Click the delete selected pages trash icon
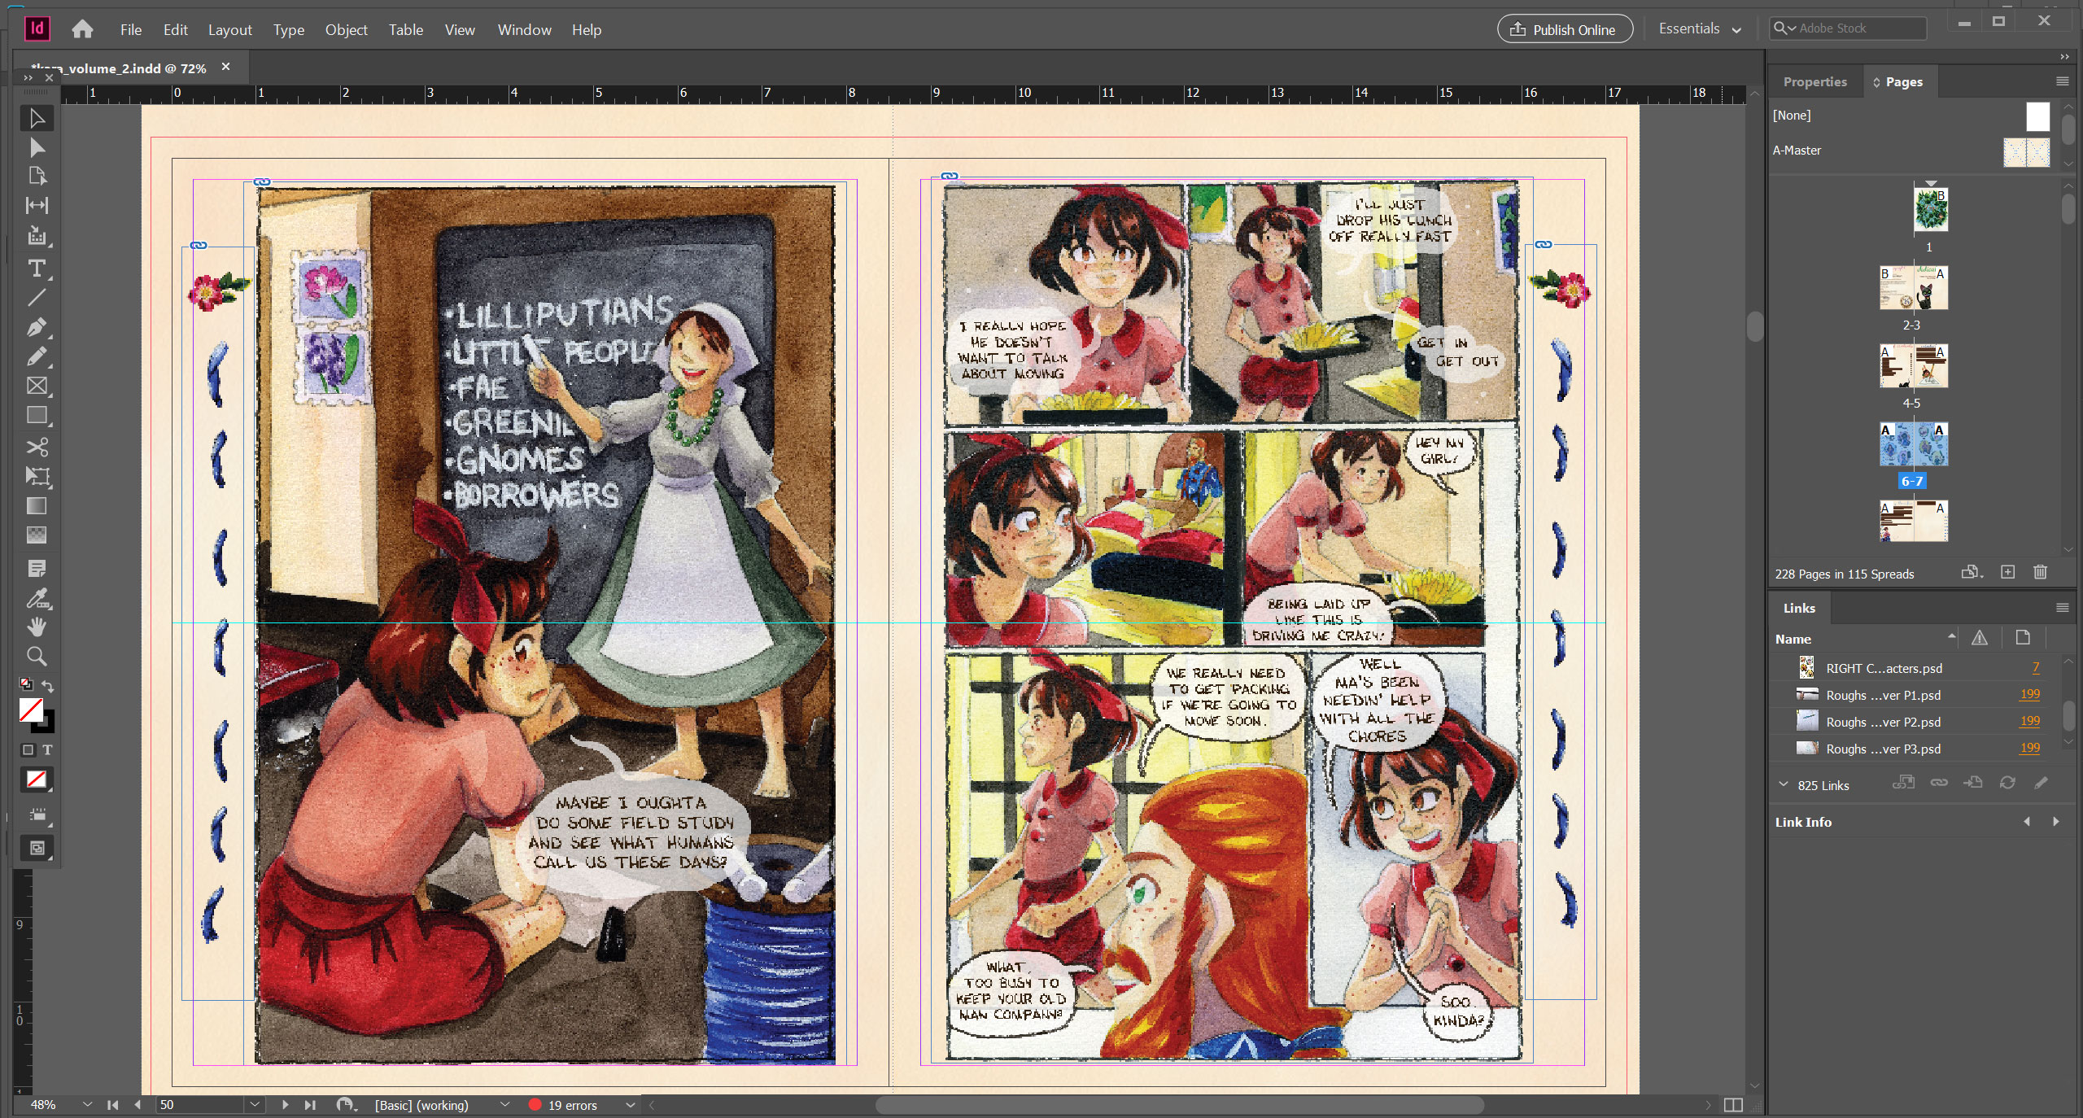This screenshot has height=1118, width=2083. [x=2040, y=572]
